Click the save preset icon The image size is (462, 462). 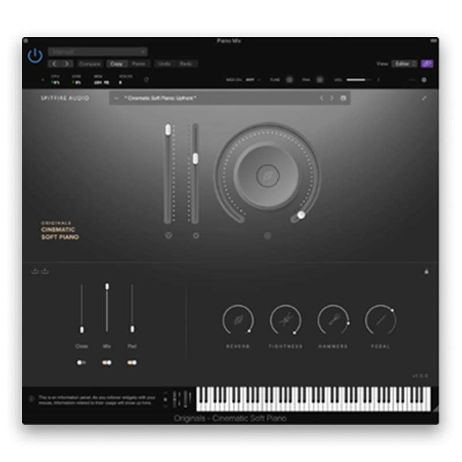point(343,98)
